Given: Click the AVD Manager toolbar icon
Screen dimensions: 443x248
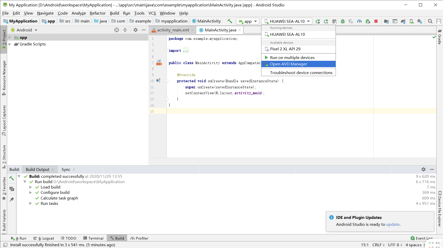Looking at the screenshot, I should (x=412, y=21).
